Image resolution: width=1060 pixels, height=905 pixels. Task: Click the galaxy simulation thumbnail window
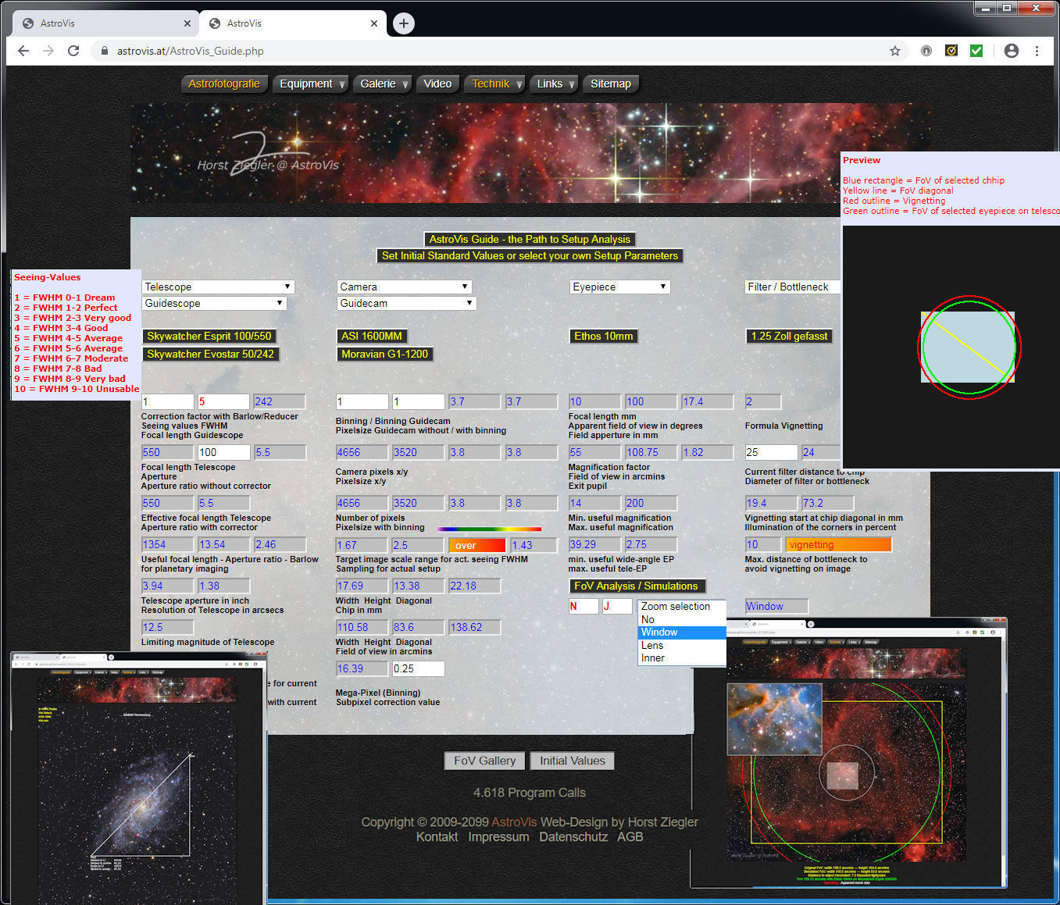point(138,778)
